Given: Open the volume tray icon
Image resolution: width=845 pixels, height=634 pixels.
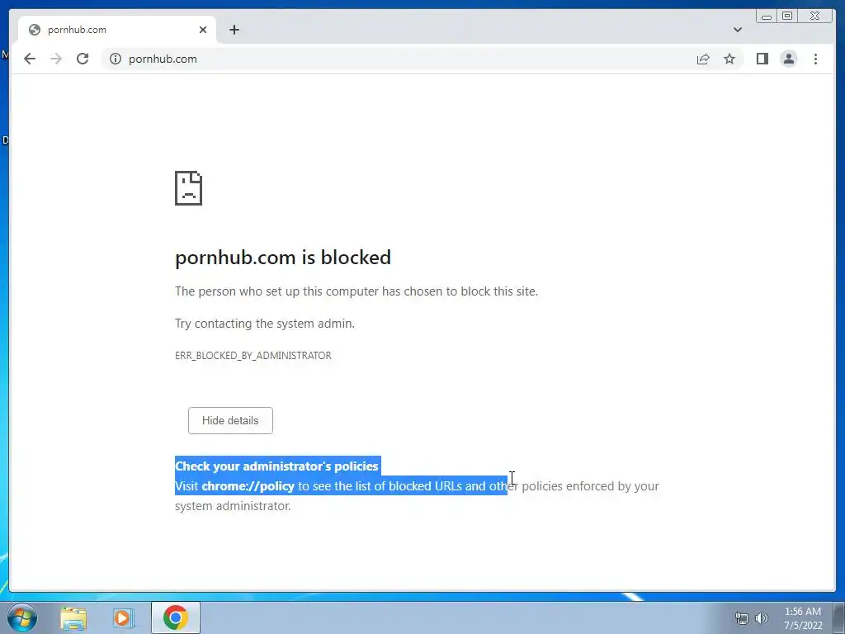Looking at the screenshot, I should [762, 618].
